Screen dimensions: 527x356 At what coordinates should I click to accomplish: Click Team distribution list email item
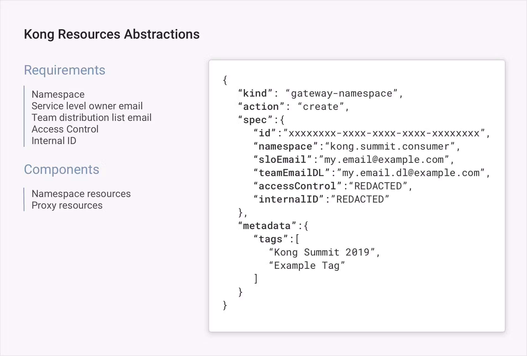(92, 118)
